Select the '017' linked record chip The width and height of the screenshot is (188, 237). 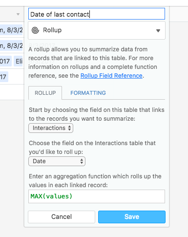pyautogui.click(x=6, y=61)
